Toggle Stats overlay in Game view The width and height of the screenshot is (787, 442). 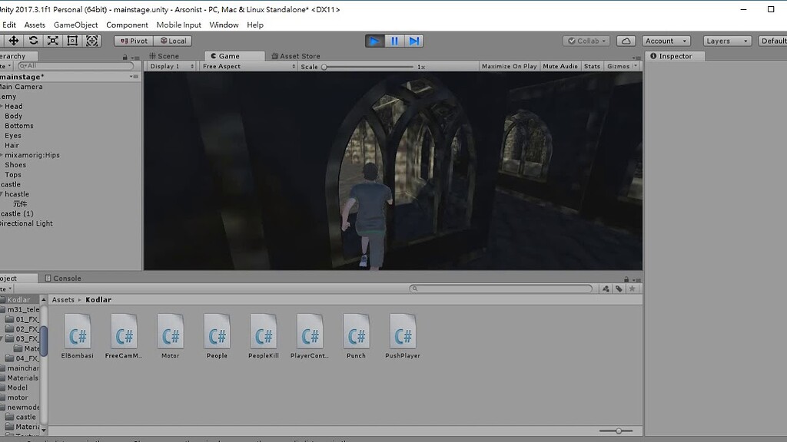click(593, 66)
